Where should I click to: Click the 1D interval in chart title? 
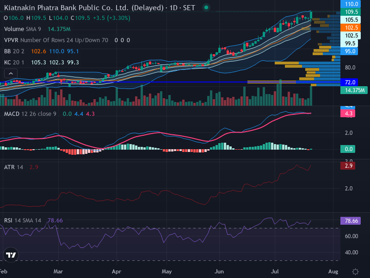coord(173,8)
